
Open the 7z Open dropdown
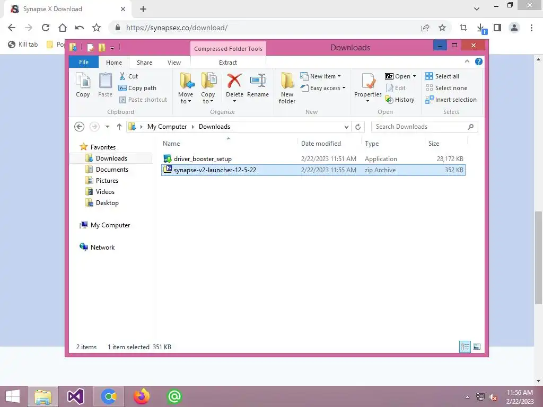[x=400, y=76]
